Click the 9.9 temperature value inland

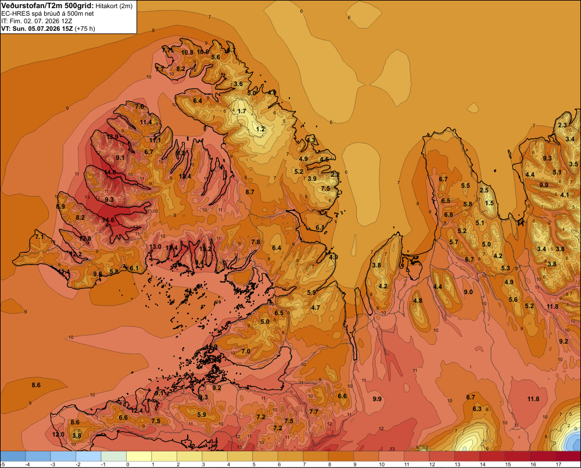377,399
